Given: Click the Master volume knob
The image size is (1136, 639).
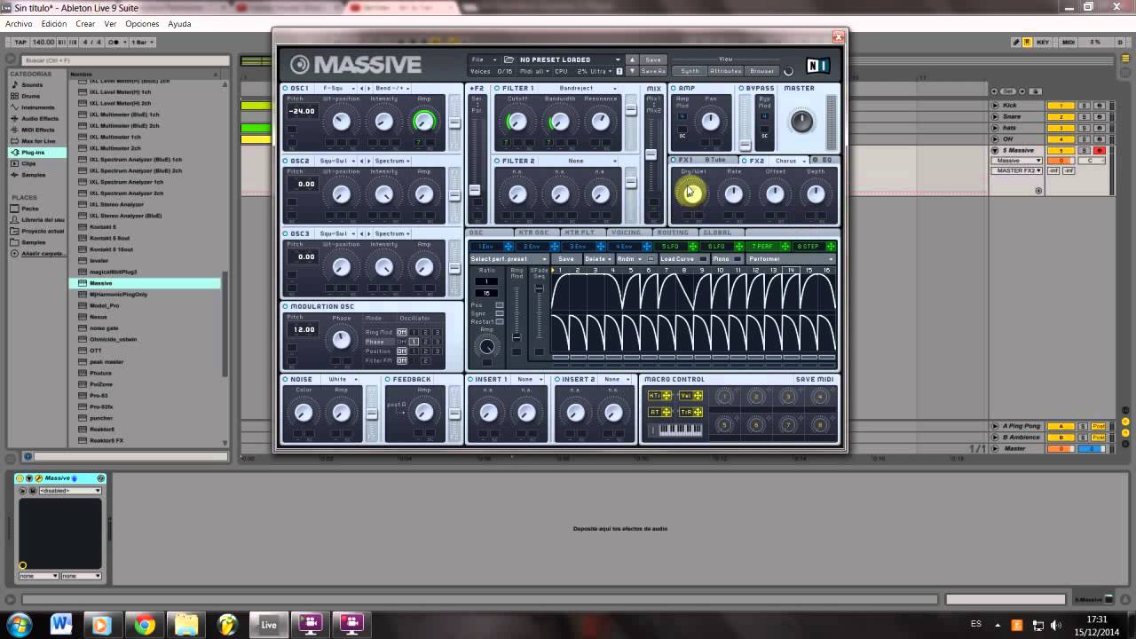Looking at the screenshot, I should [x=801, y=122].
